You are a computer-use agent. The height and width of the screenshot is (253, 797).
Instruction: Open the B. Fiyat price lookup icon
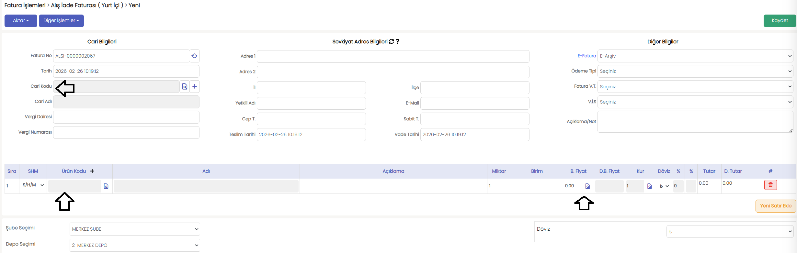pyautogui.click(x=587, y=186)
